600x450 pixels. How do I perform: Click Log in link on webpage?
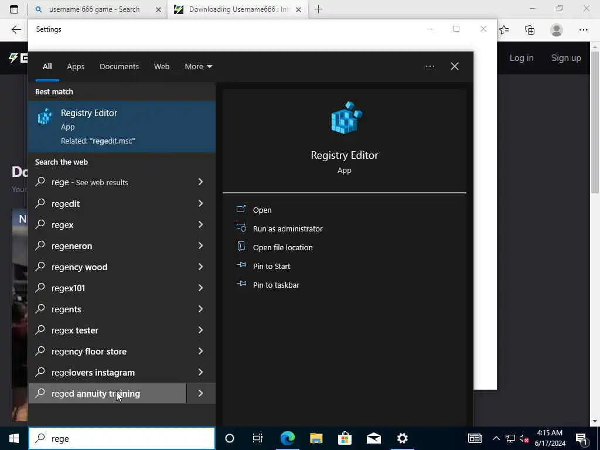[x=521, y=58]
